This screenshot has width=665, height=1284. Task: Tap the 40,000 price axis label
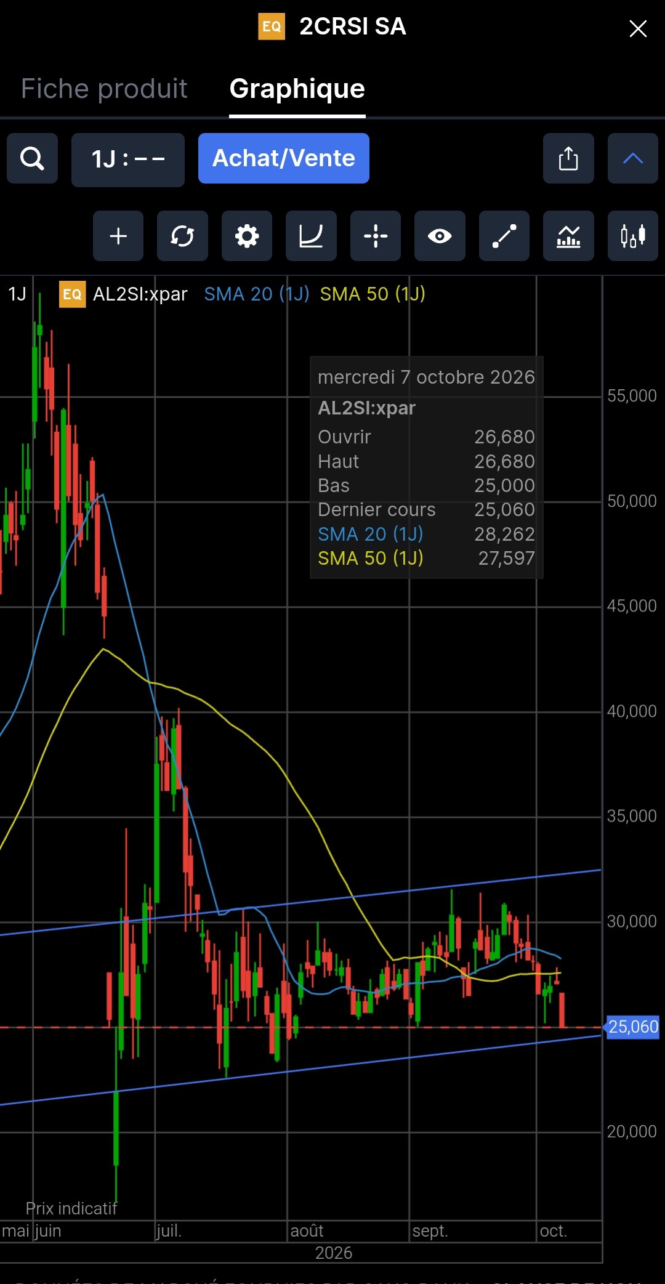click(x=632, y=711)
